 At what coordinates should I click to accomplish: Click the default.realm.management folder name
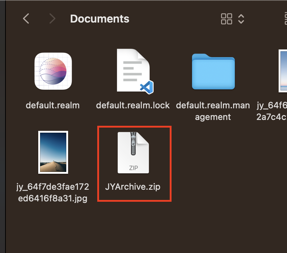(213, 111)
